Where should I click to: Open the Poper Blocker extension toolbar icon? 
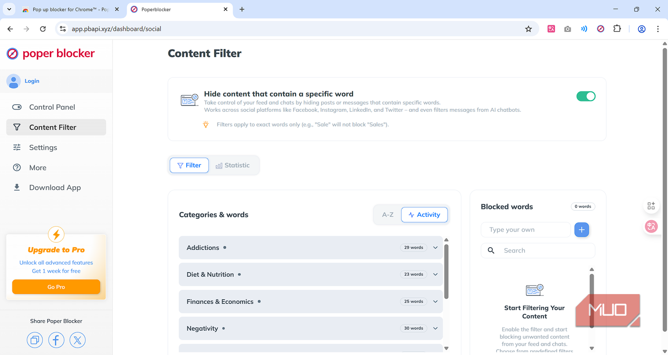[600, 29]
